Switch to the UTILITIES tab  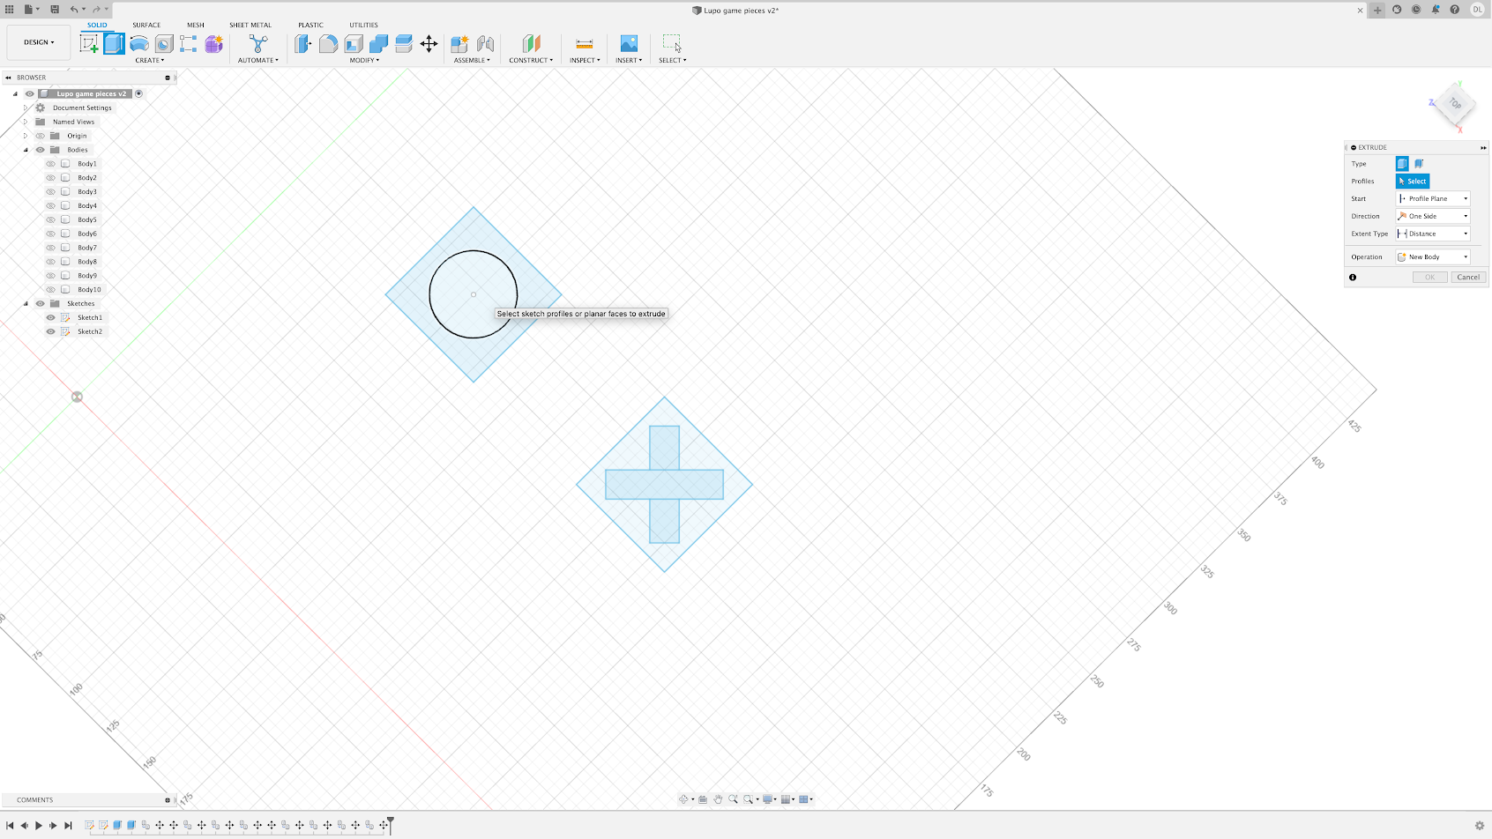[x=363, y=25]
